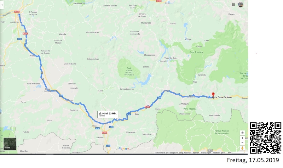Open the 9 Std. 33 Min. route info box

point(108,114)
